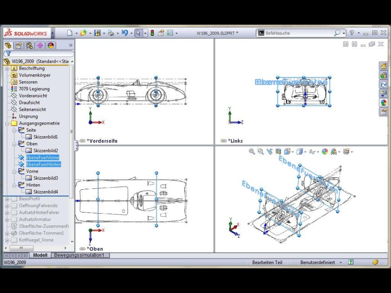Viewport: 391px width, 293px height.
Task: Expand the BasisProfil feature
Action: tap(7, 199)
